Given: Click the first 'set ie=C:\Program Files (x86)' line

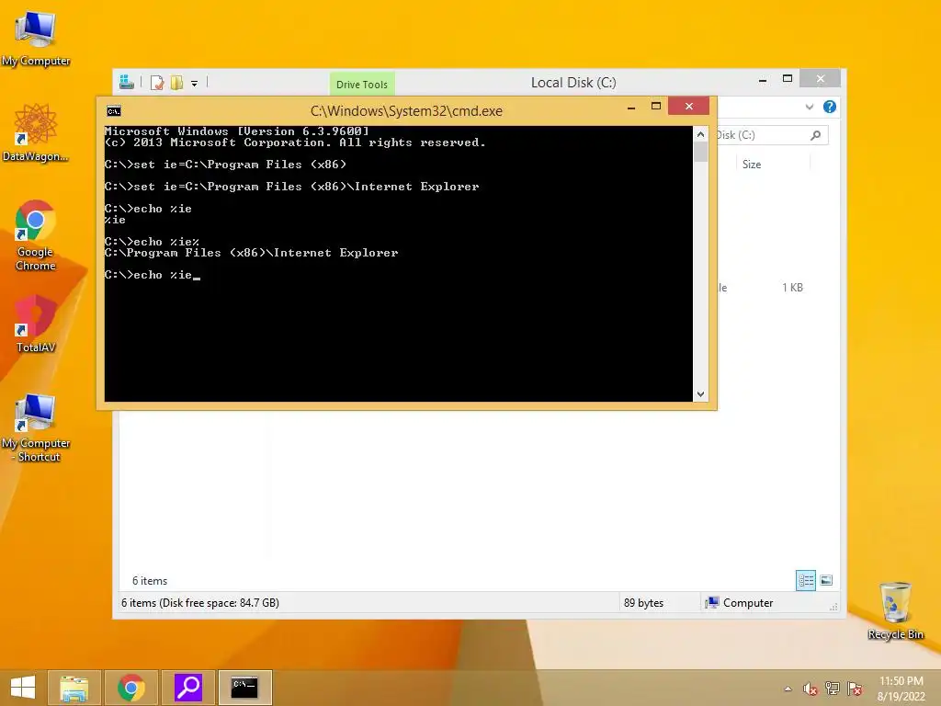Looking at the screenshot, I should click(x=225, y=165).
